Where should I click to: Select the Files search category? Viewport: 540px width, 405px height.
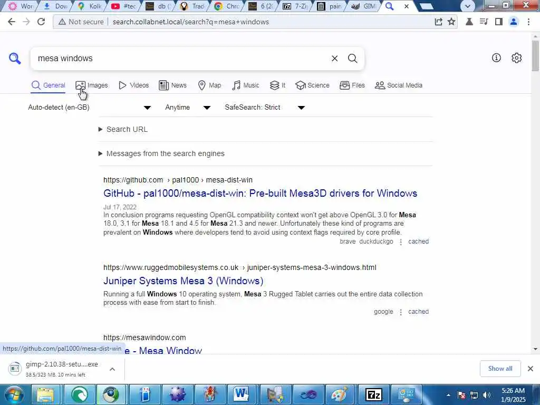[352, 85]
